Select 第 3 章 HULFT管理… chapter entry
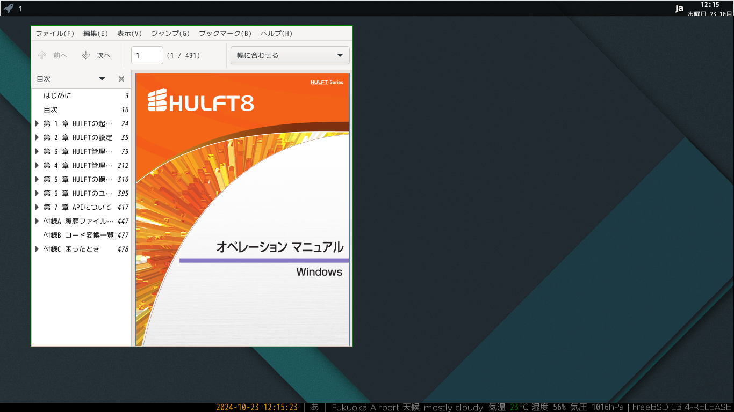Viewport: 734px width, 412px height. (81, 151)
